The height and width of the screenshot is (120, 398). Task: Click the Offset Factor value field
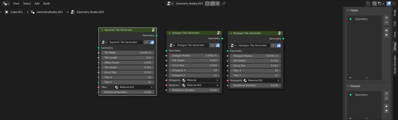[128, 63]
